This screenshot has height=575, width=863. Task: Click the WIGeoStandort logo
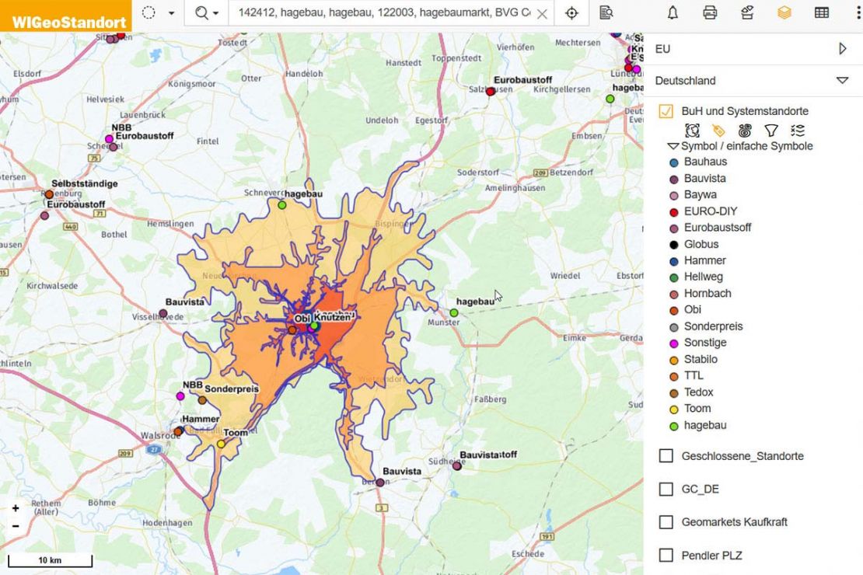coord(66,16)
